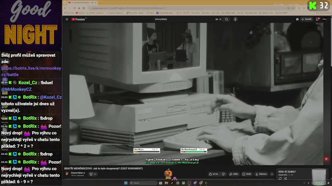Open the Seznam bookmark
332x186 pixels.
point(115,13)
